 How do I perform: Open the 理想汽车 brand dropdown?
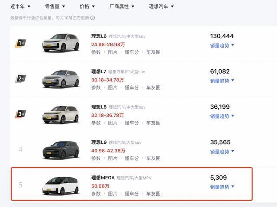[161, 6]
